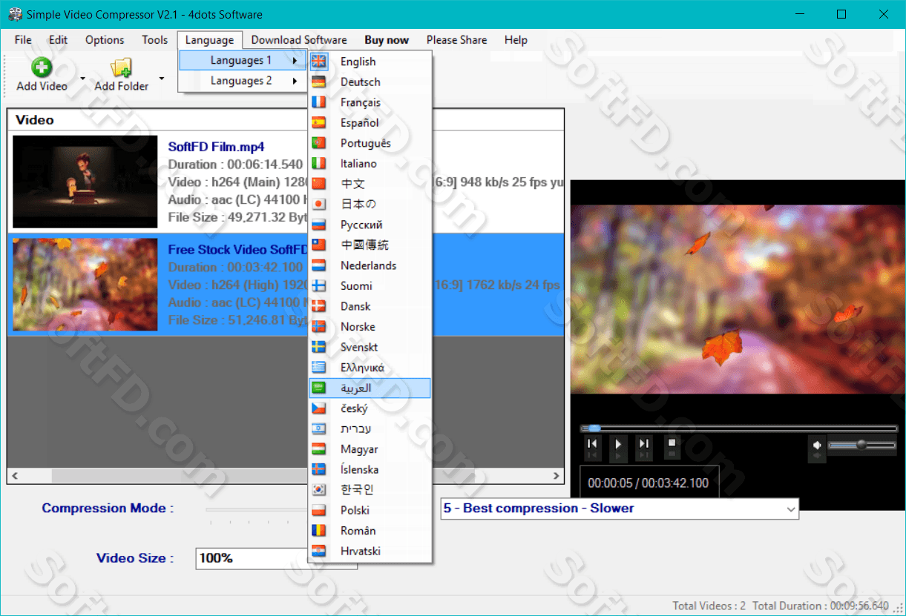The height and width of the screenshot is (616, 906).
Task: Select עברית from the language list
Action: pyautogui.click(x=370, y=428)
